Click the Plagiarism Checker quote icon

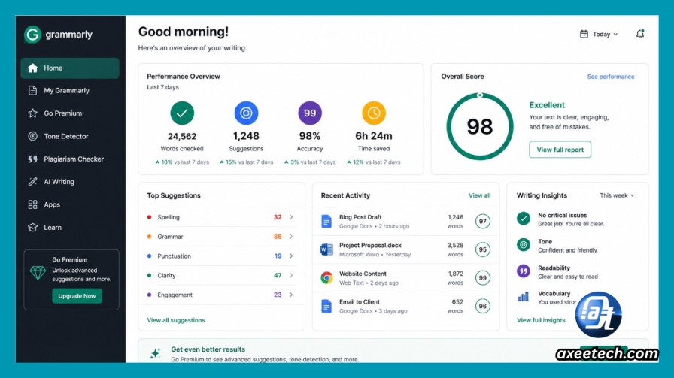32,159
